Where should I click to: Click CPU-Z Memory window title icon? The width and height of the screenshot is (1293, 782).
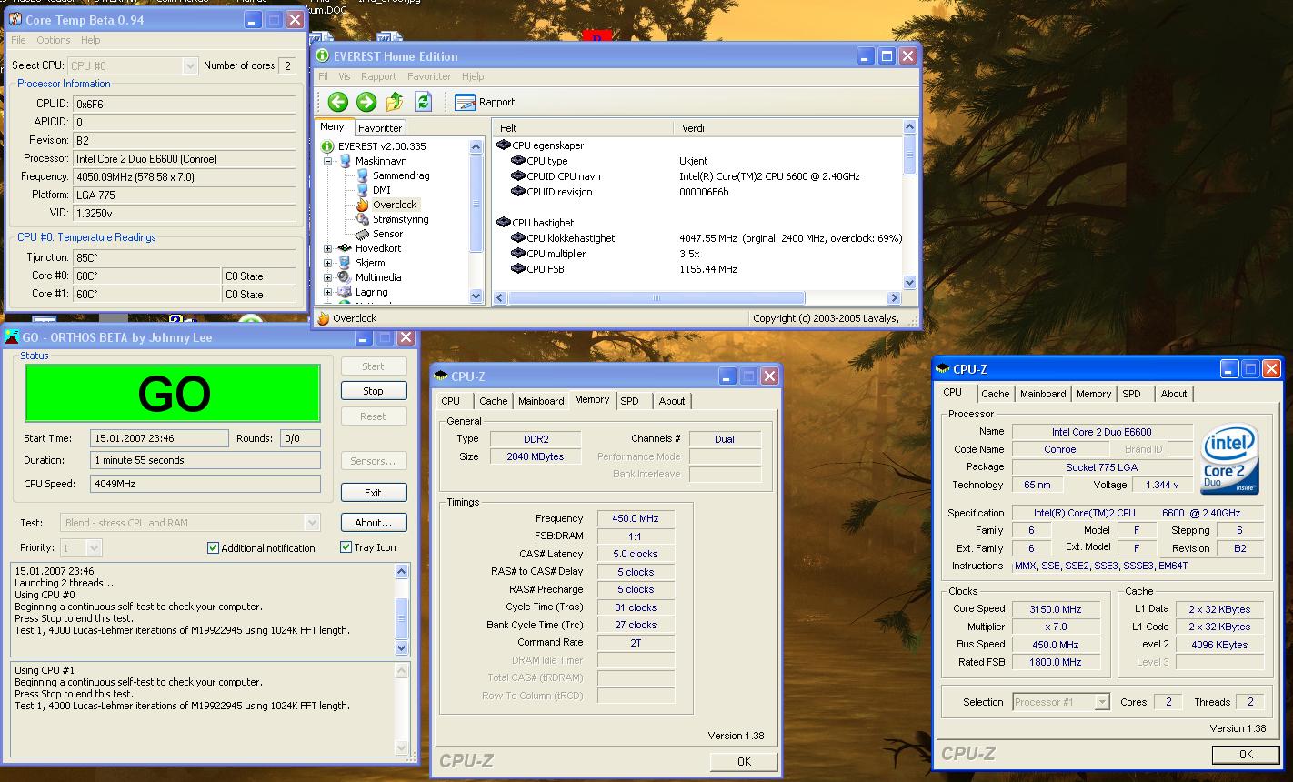pyautogui.click(x=441, y=376)
